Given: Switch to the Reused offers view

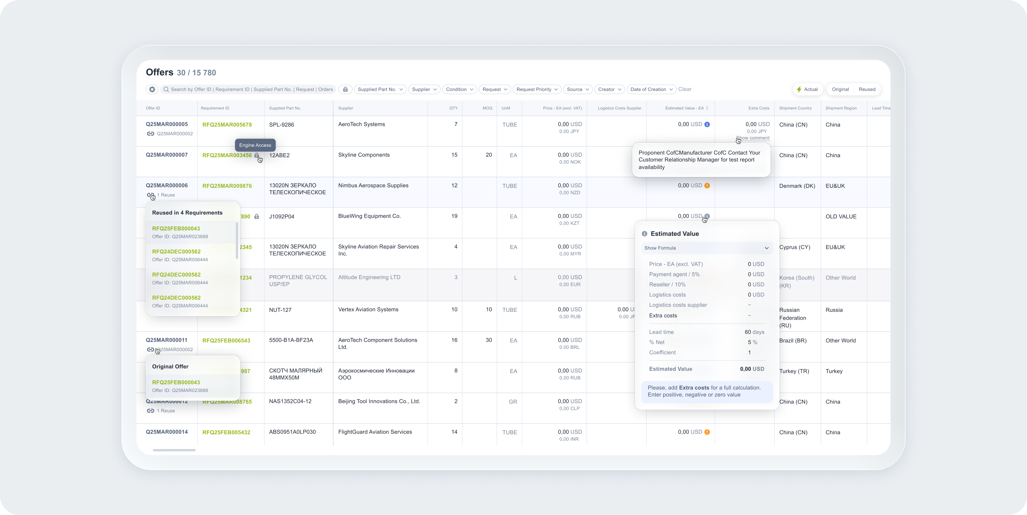Looking at the screenshot, I should point(867,89).
